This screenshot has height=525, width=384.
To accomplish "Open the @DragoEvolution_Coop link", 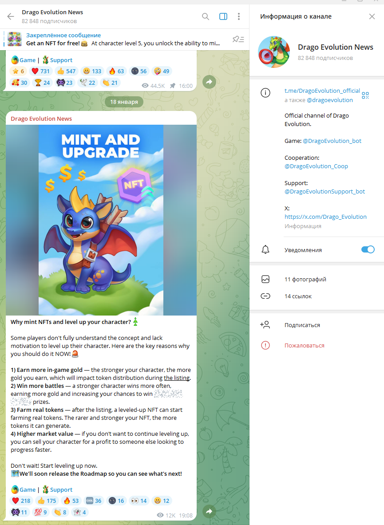I will (316, 166).
